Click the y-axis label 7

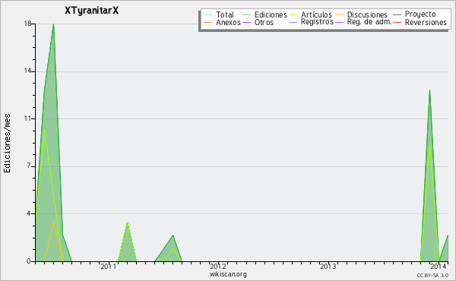click(x=29, y=166)
